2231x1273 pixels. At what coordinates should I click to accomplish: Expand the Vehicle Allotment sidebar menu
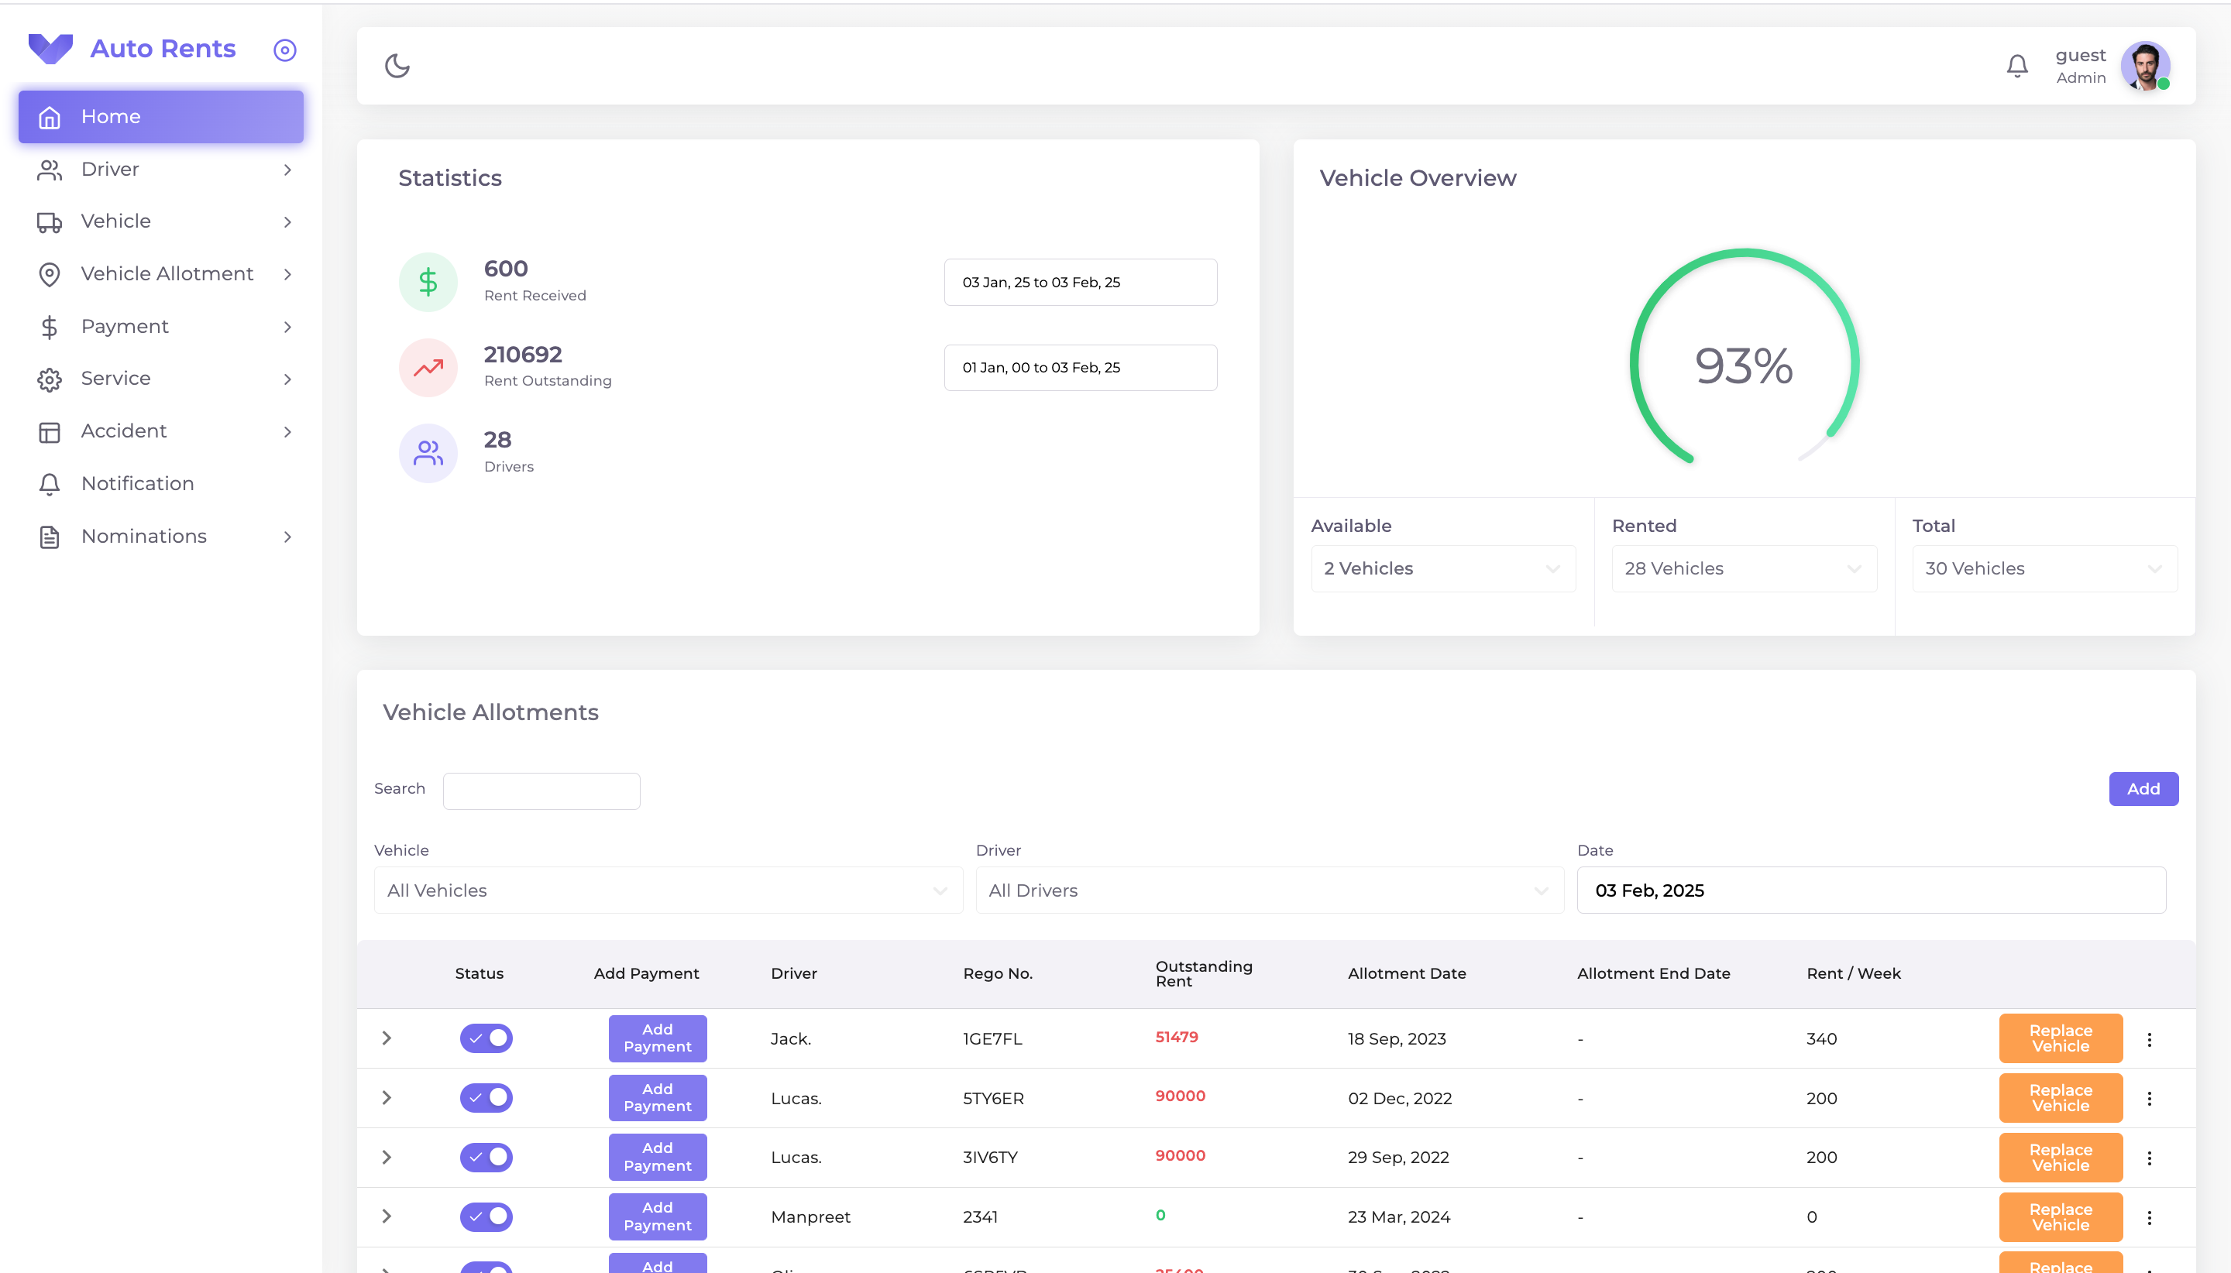pos(167,273)
